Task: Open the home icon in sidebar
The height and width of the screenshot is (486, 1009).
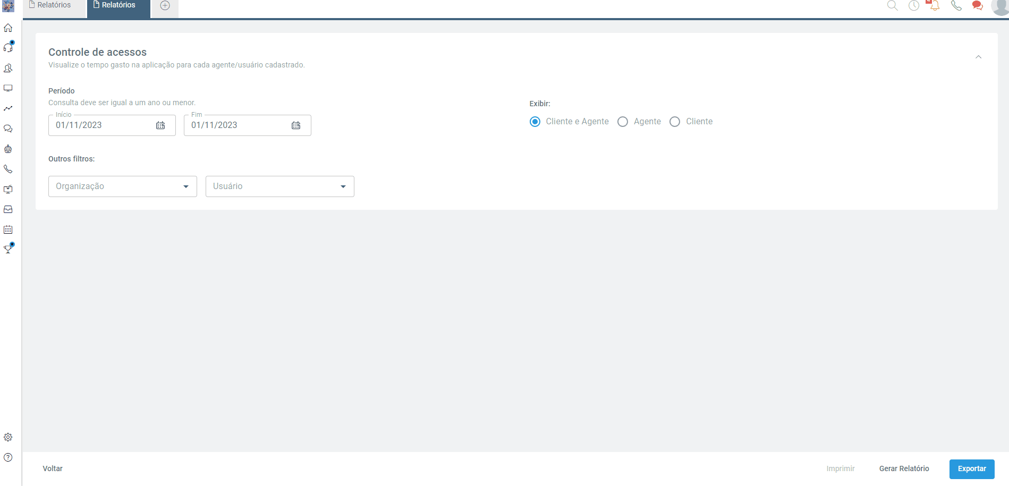Action: tap(8, 28)
